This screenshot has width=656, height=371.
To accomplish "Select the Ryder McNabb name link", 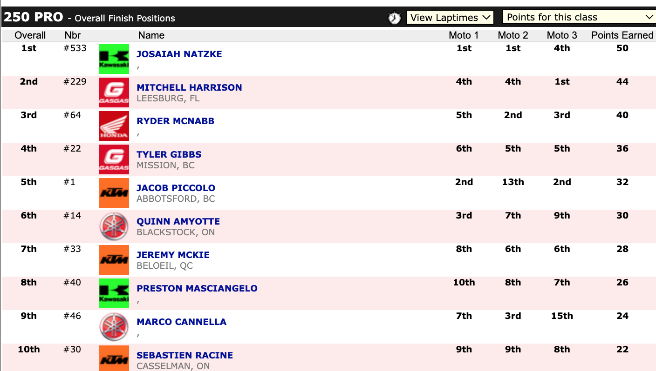I will pyautogui.click(x=175, y=121).
